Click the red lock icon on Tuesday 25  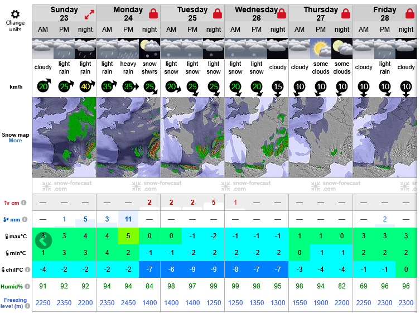coord(217,13)
